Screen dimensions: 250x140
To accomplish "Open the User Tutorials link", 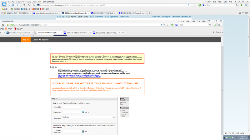I will [x=125, y=111].
